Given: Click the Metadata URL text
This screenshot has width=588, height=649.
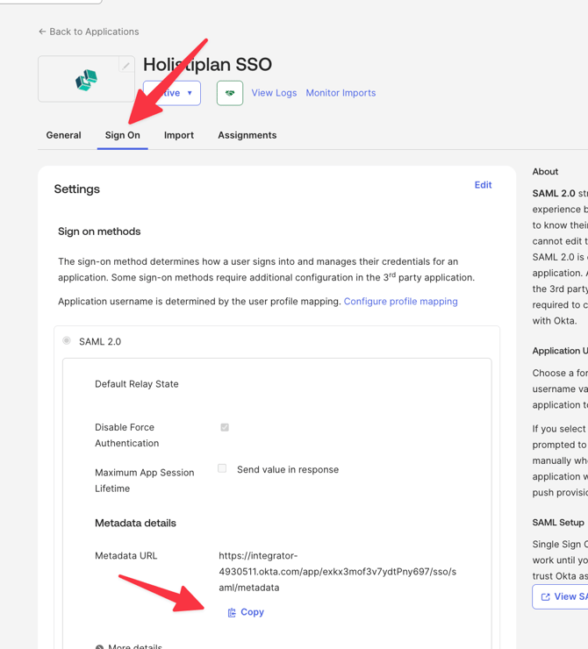Looking at the screenshot, I should point(337,571).
